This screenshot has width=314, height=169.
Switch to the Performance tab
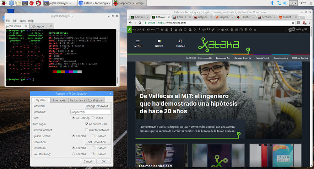pyautogui.click(x=77, y=100)
